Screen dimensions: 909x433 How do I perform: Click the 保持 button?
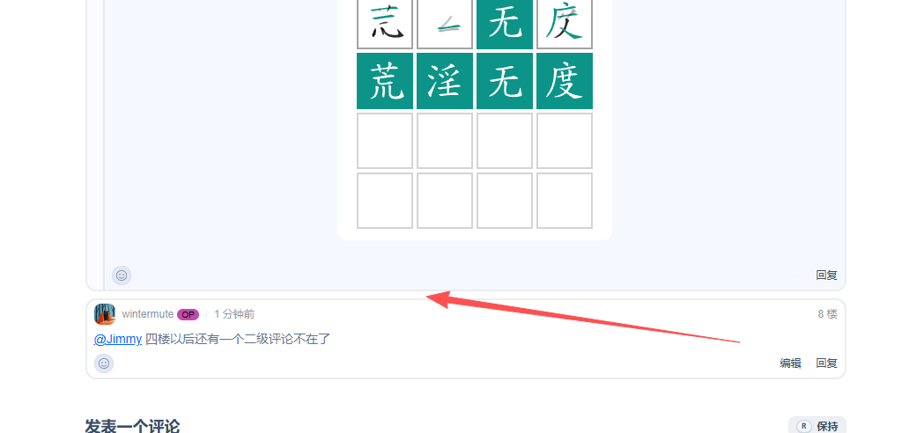pos(817,425)
